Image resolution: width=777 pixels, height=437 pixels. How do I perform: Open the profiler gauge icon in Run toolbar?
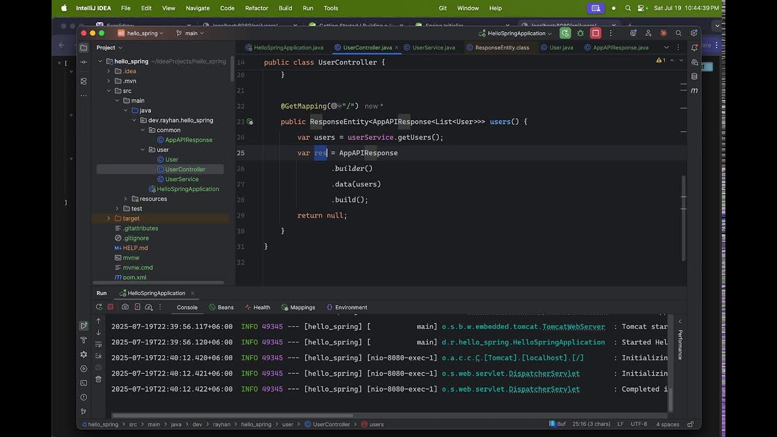click(x=149, y=307)
